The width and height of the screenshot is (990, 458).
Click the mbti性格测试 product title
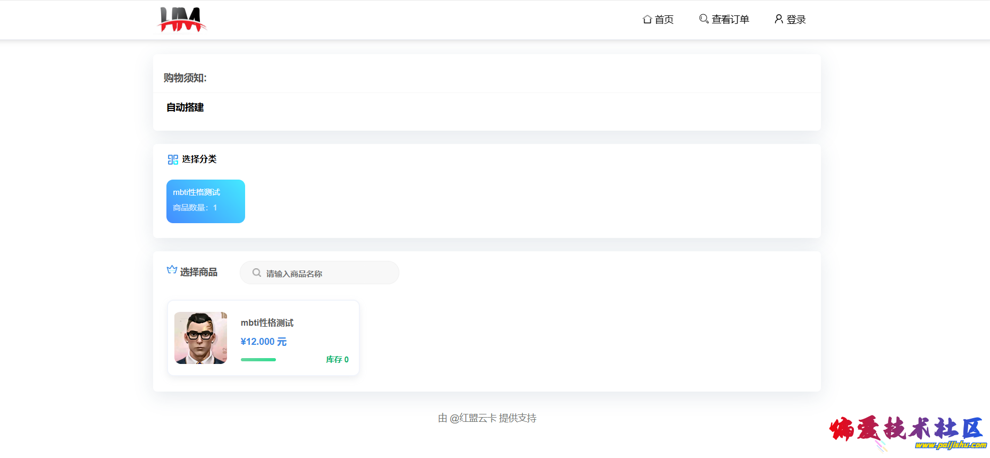click(x=267, y=323)
